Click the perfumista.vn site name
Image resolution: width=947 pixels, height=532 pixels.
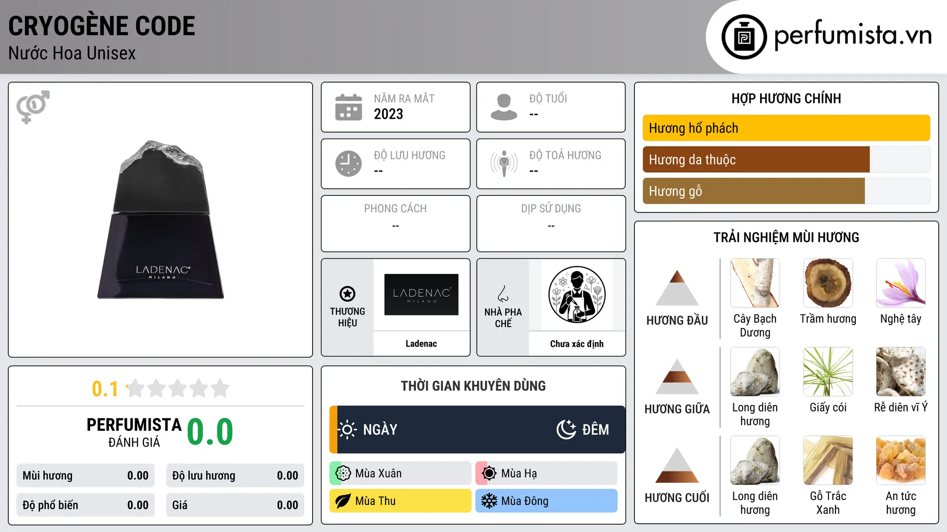coord(853,35)
